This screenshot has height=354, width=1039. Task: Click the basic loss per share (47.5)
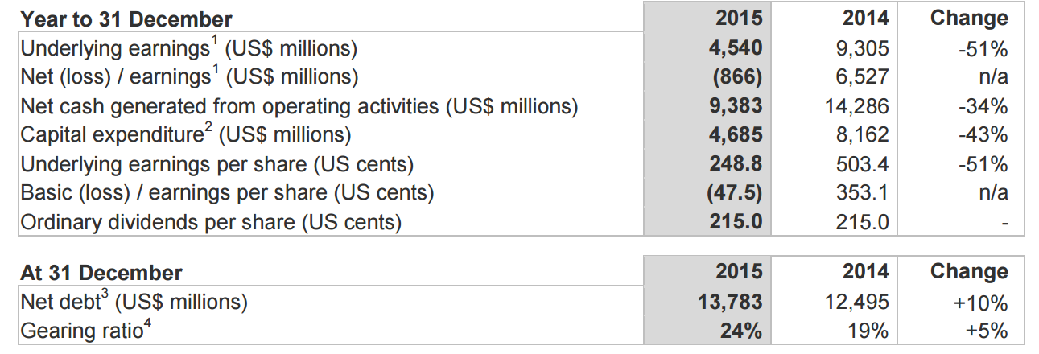(735, 193)
